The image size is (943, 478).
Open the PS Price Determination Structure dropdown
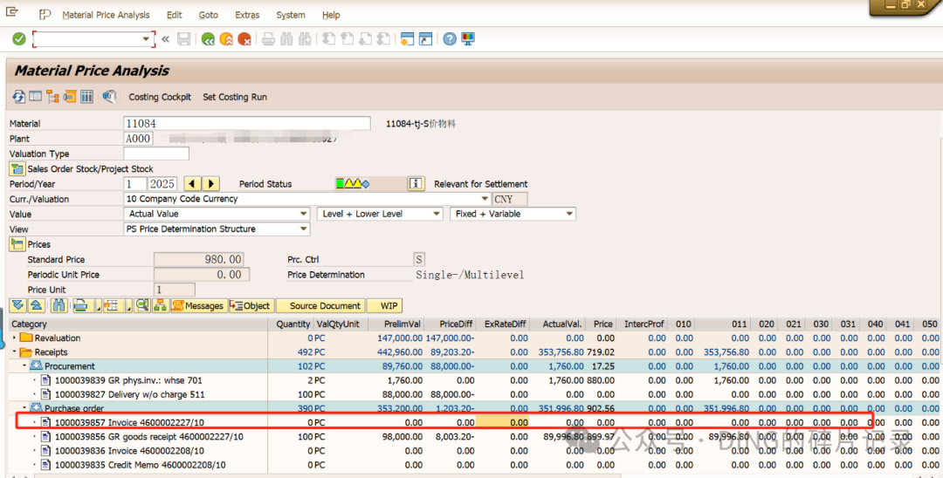pos(304,229)
